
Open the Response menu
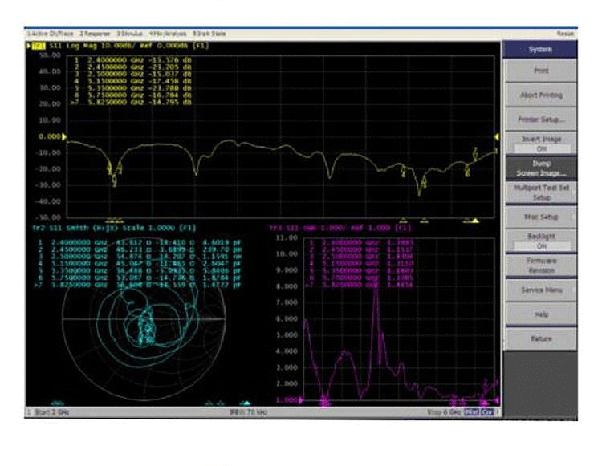click(x=96, y=34)
